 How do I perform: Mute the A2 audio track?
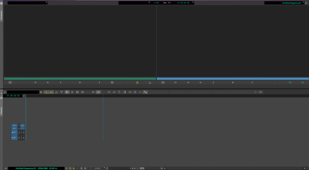point(24,138)
